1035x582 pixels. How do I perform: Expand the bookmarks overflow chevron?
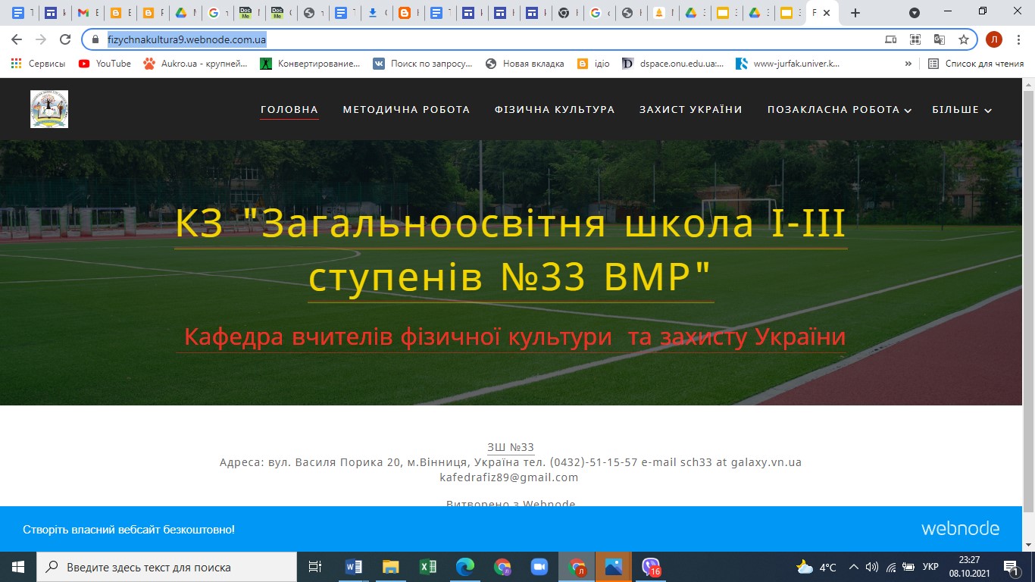coord(908,64)
